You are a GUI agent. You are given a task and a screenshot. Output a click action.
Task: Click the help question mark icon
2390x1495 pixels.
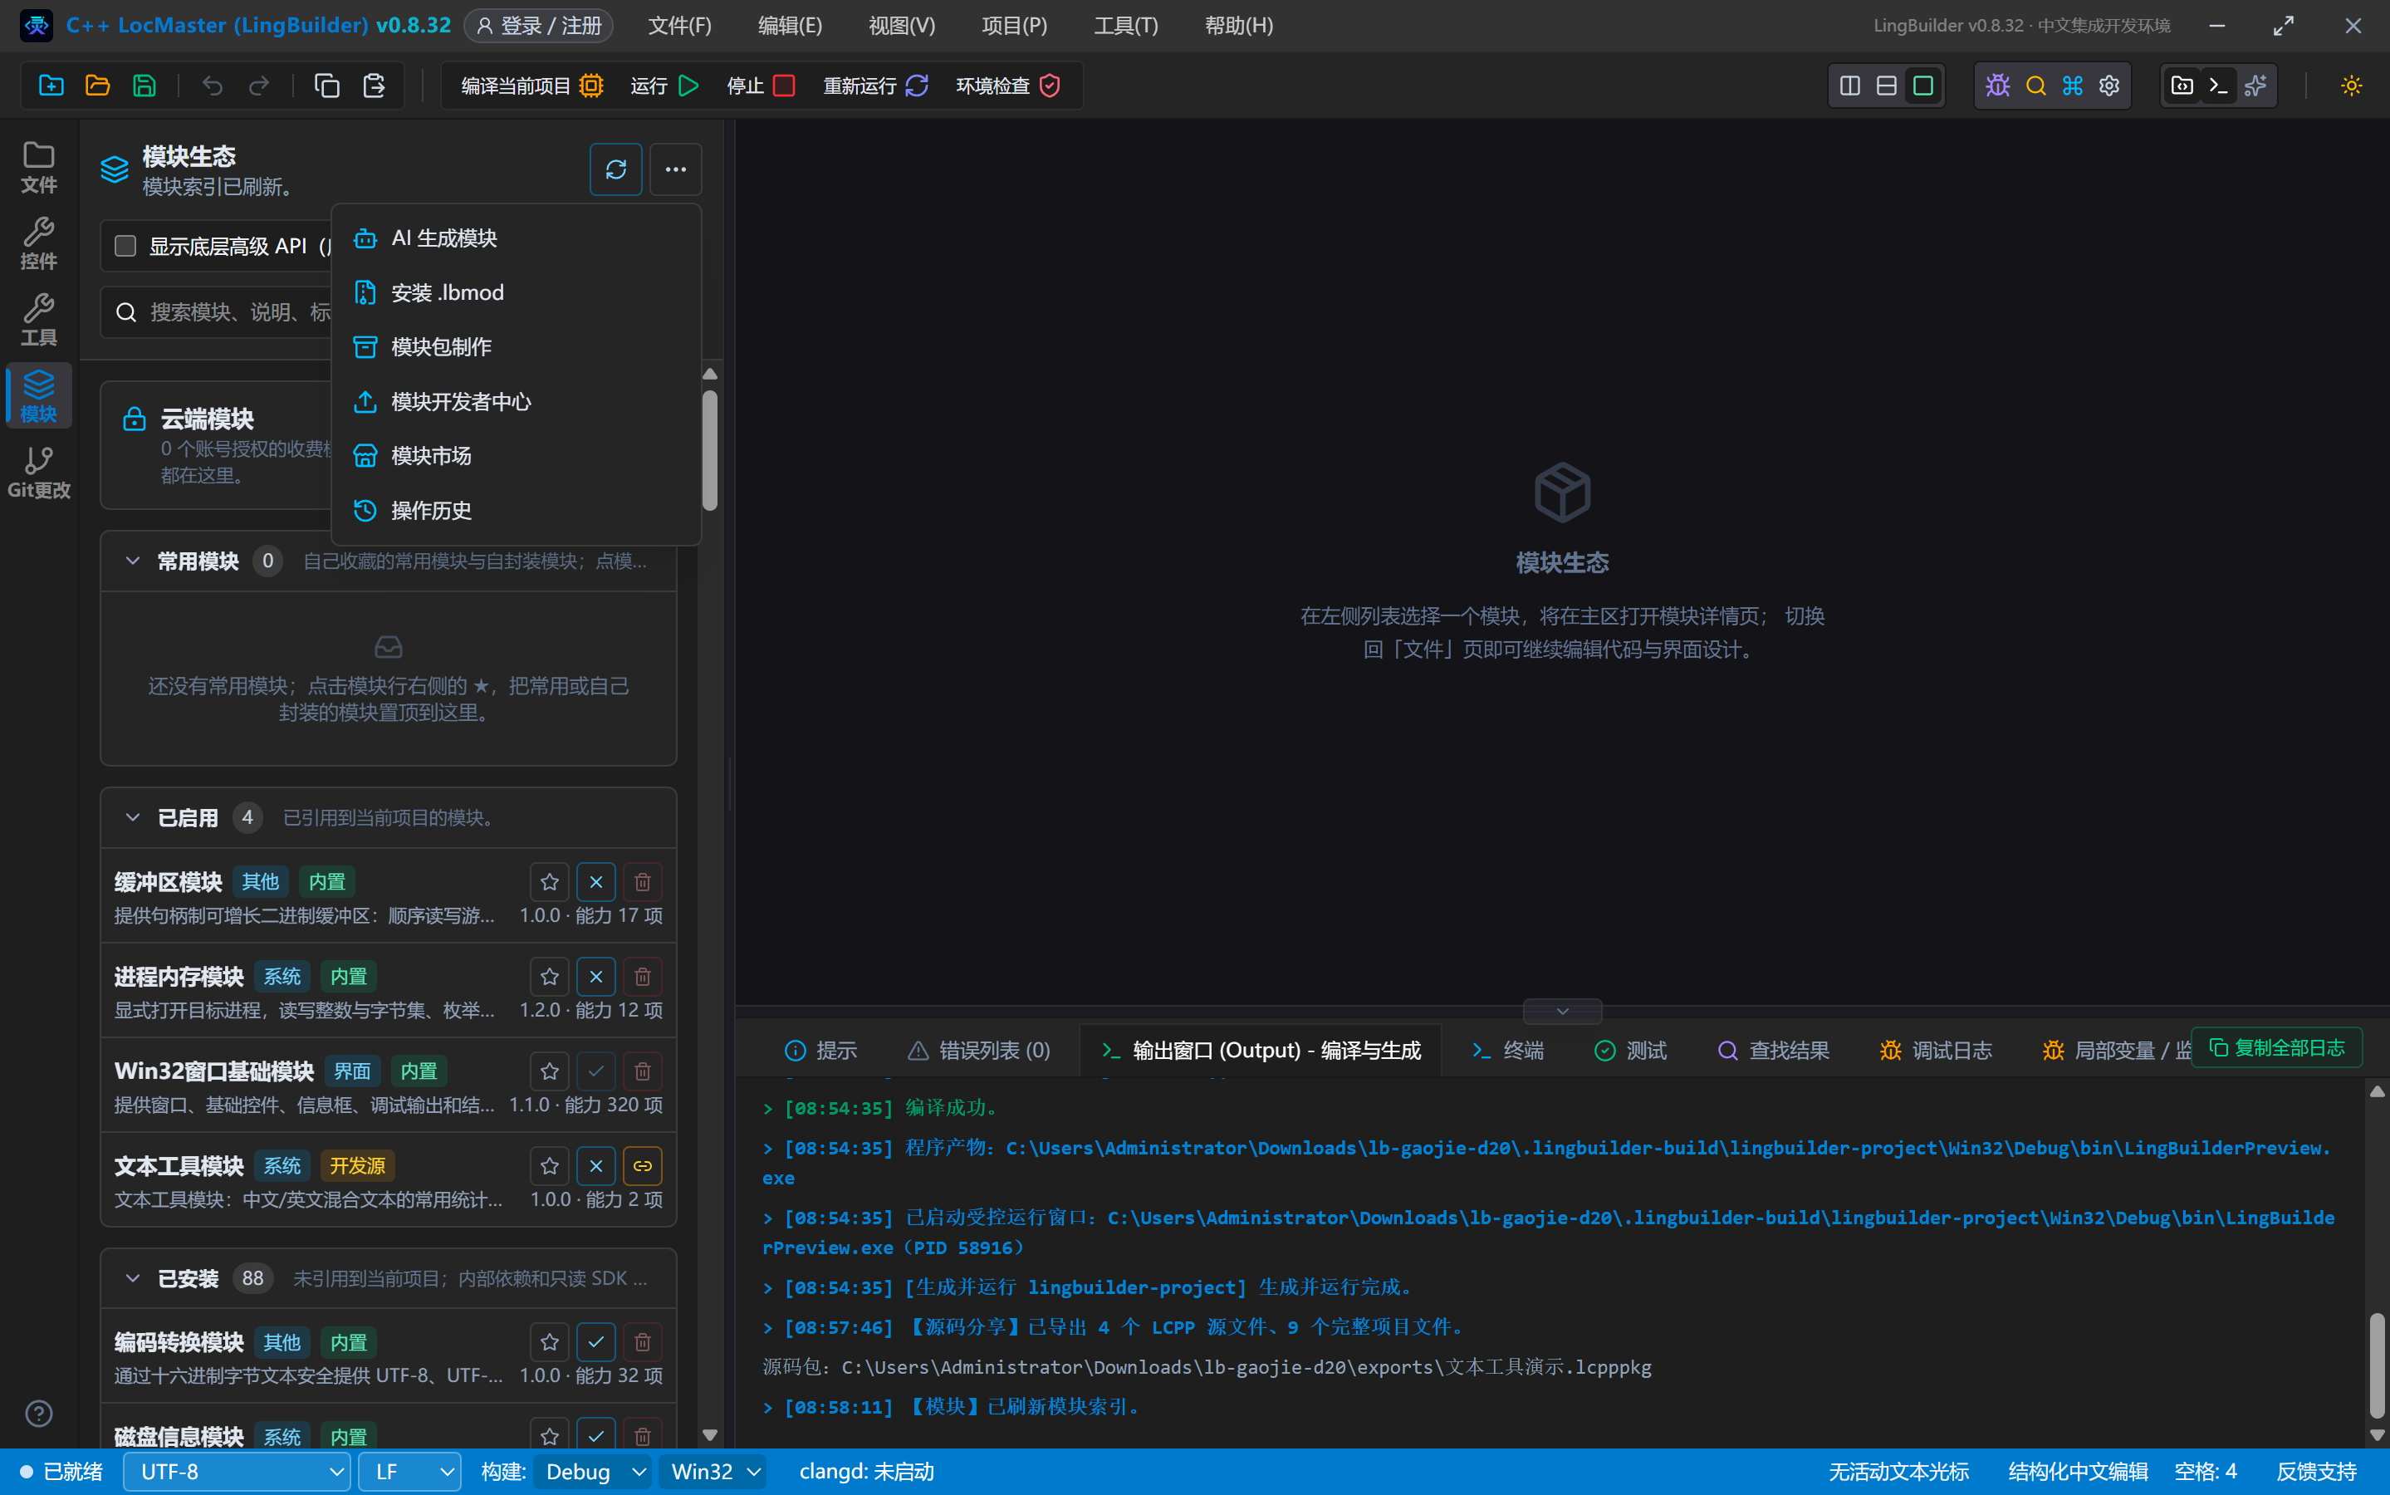(38, 1414)
